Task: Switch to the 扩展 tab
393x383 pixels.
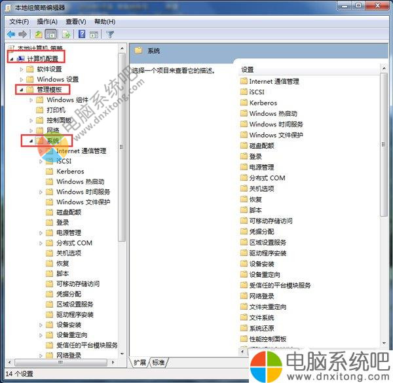Action: [x=140, y=362]
